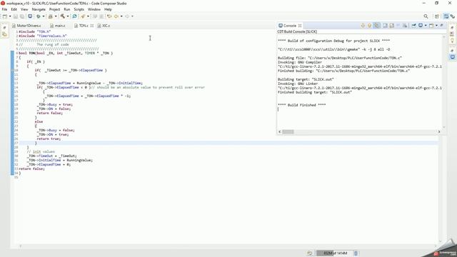Click console Clear Console icon
The image size is (457, 257).
pos(405,26)
